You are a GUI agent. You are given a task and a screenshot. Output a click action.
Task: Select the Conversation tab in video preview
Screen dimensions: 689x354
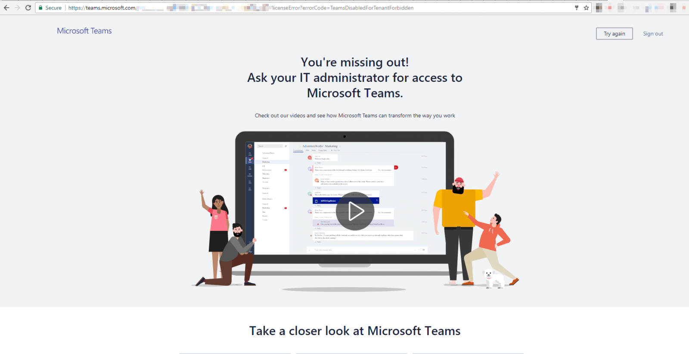(298, 150)
